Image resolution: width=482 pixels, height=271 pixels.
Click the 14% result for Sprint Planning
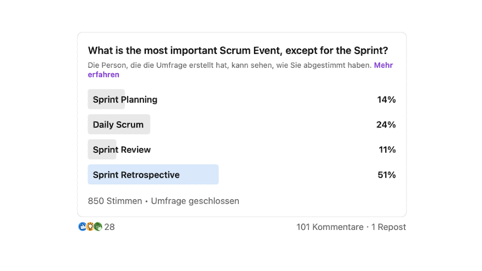(386, 100)
